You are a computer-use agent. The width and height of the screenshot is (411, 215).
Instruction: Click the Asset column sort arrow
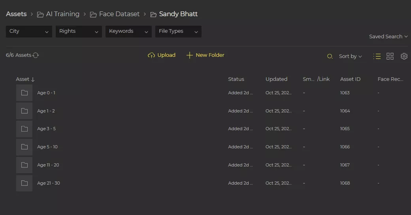click(33, 79)
